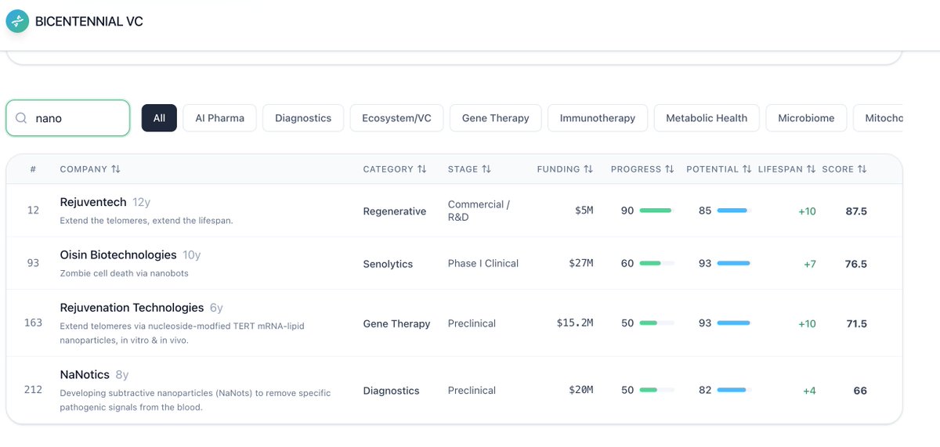The width and height of the screenshot is (940, 447).
Task: Click the +7 lifespan value
Action: point(810,264)
